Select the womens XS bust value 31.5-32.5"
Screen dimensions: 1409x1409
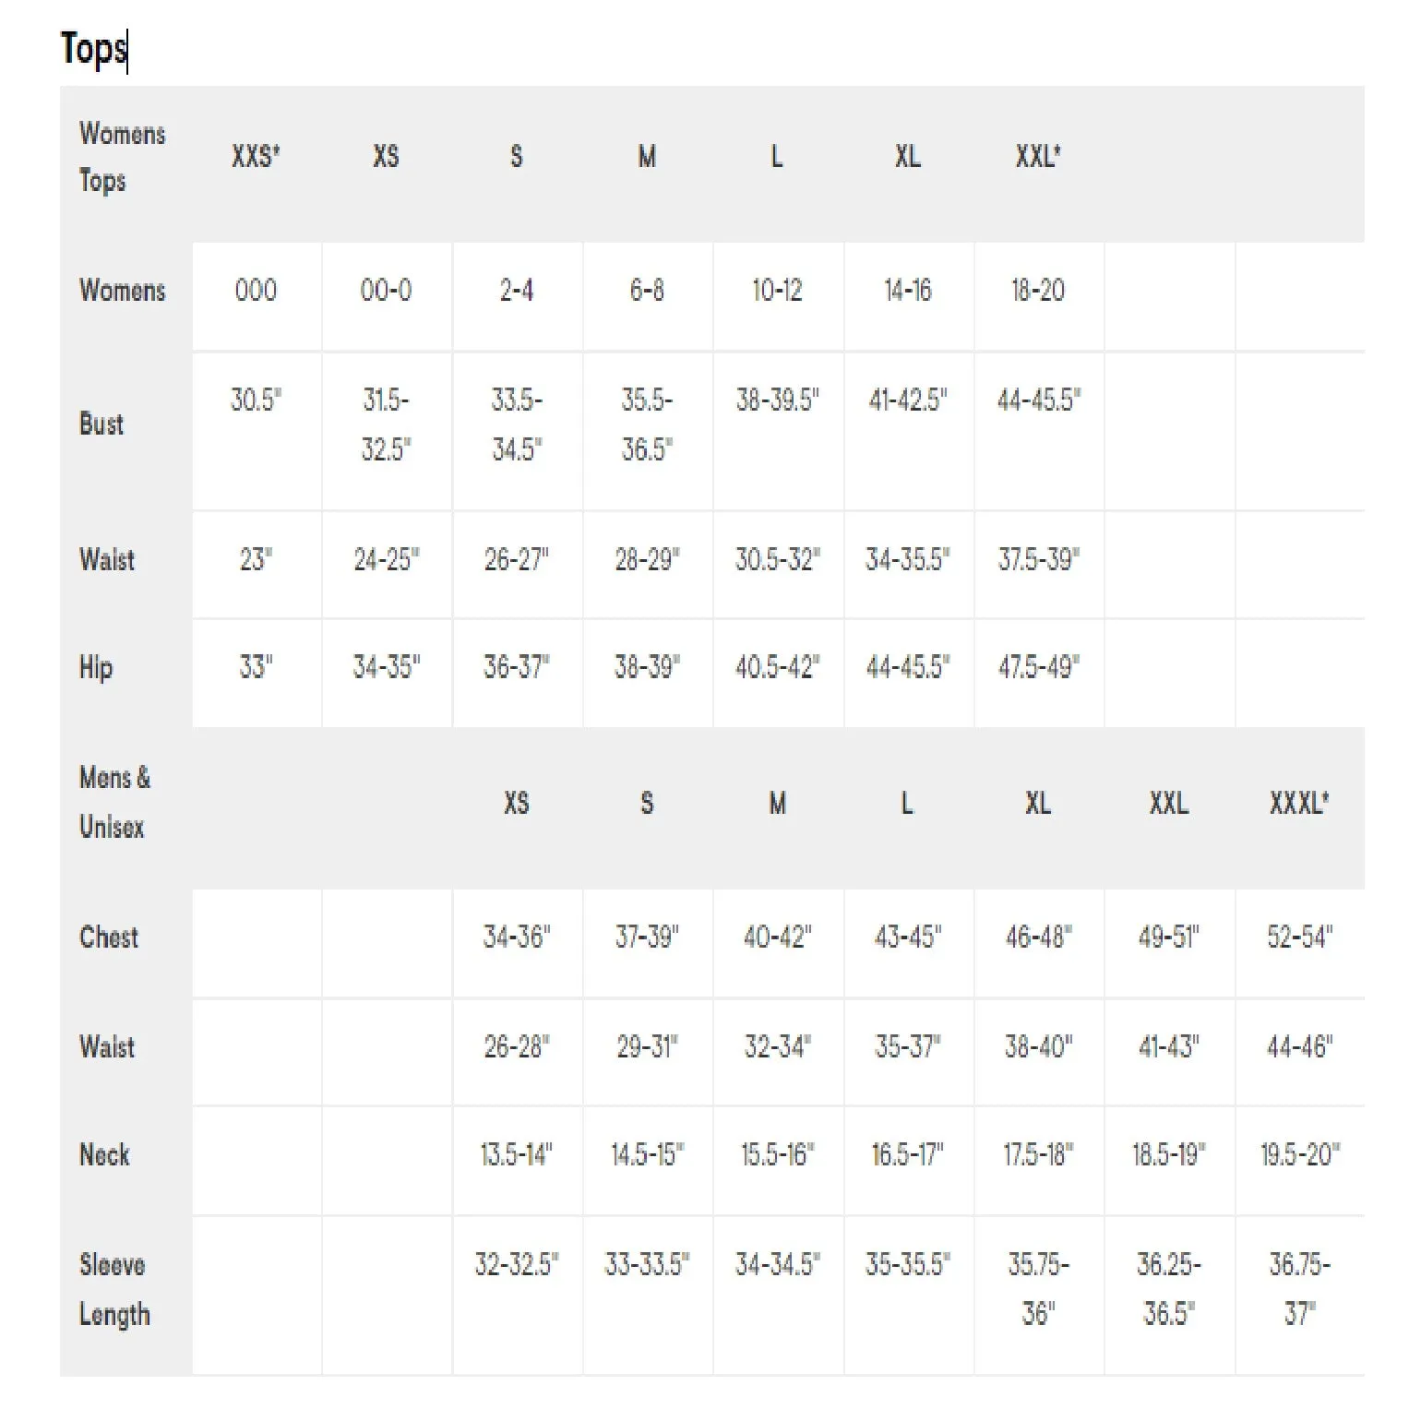[x=386, y=424]
